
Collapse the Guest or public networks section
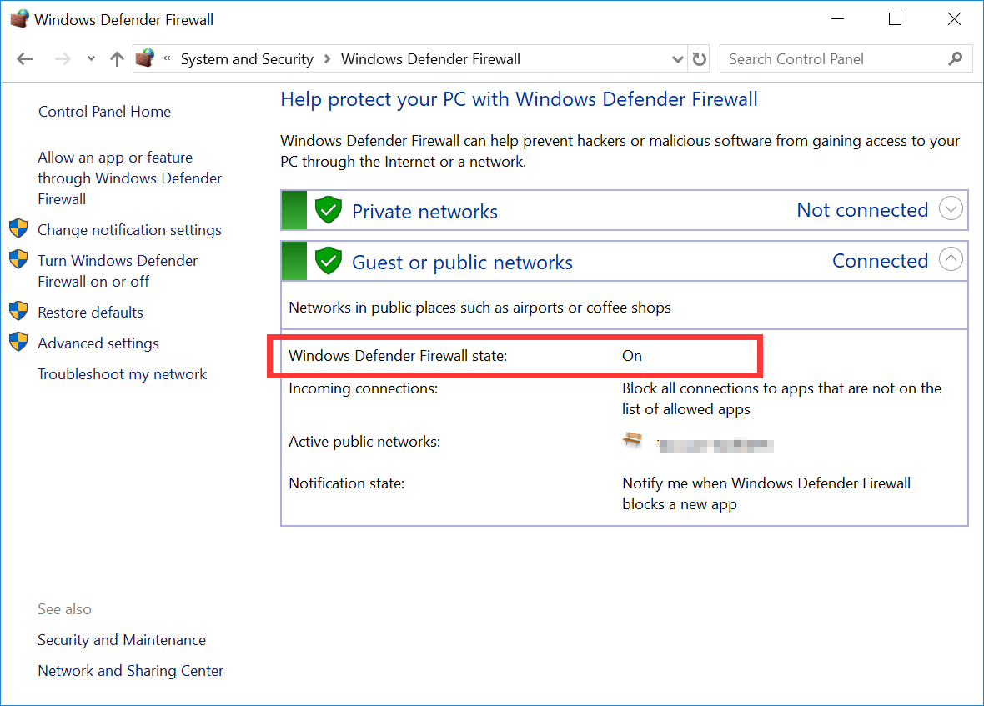tap(951, 259)
